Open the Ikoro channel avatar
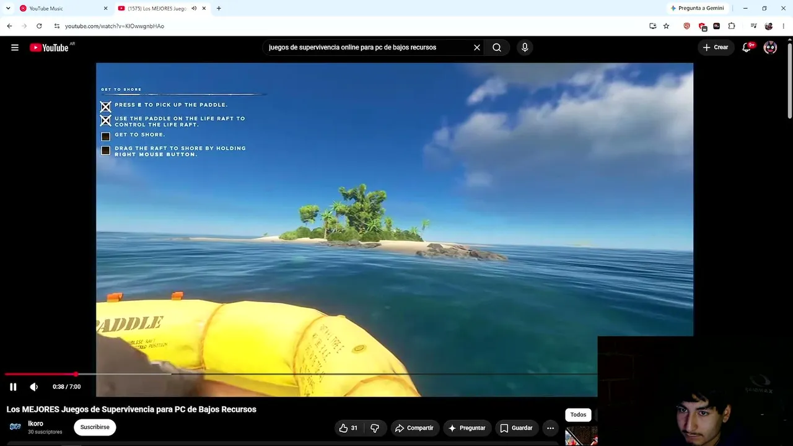The image size is (793, 446). [15, 427]
